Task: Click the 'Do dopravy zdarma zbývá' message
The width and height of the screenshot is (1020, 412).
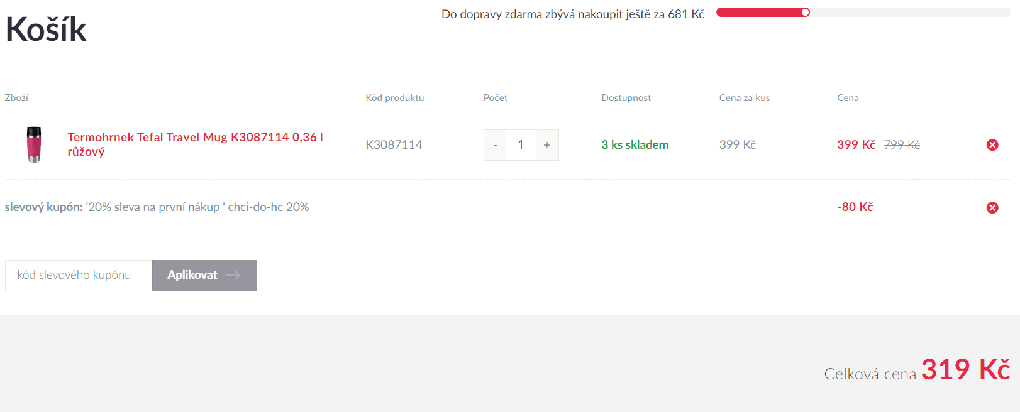Action: pos(573,14)
